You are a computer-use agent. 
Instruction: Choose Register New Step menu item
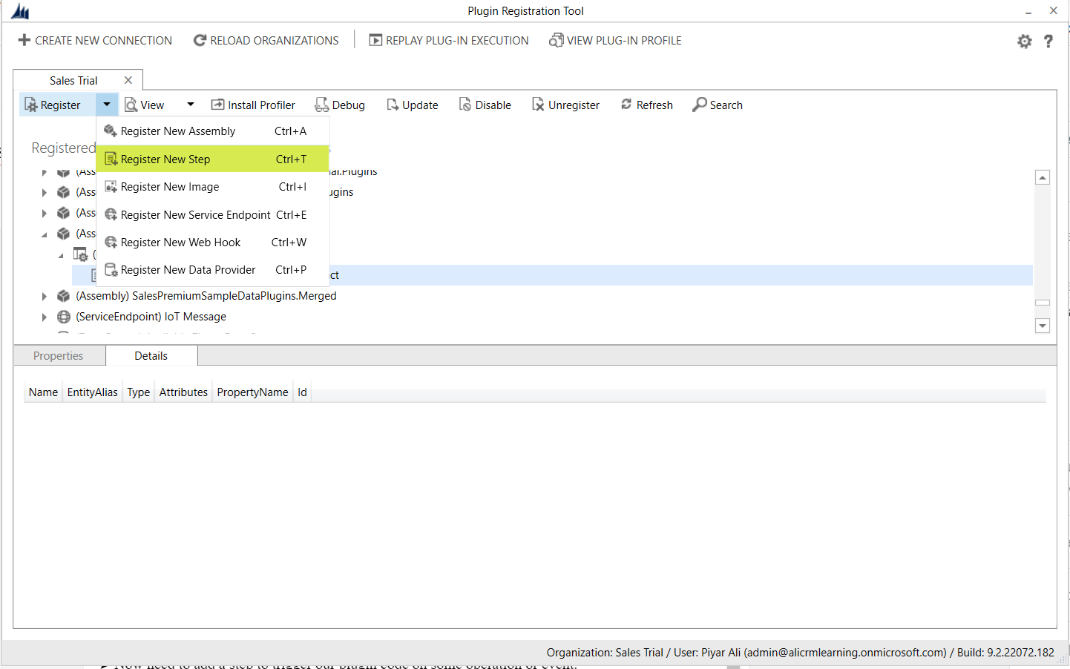point(213,159)
